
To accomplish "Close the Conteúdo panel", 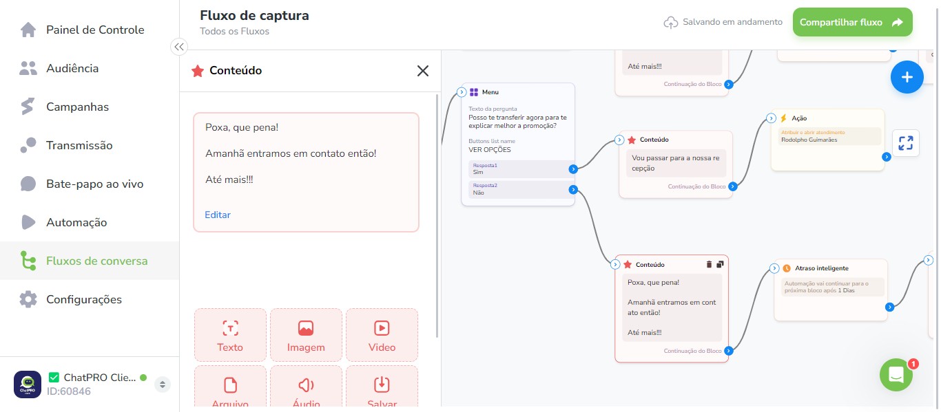I will [x=423, y=71].
